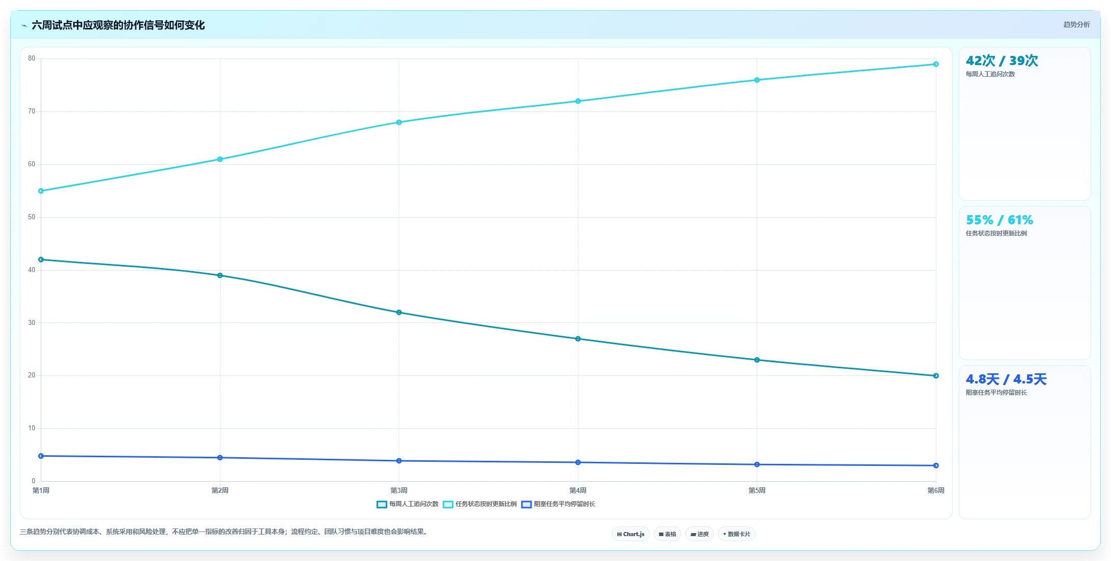Click the 趋势分析 tag in the header
Screen dimensions: 1111x561
tap(1076, 24)
